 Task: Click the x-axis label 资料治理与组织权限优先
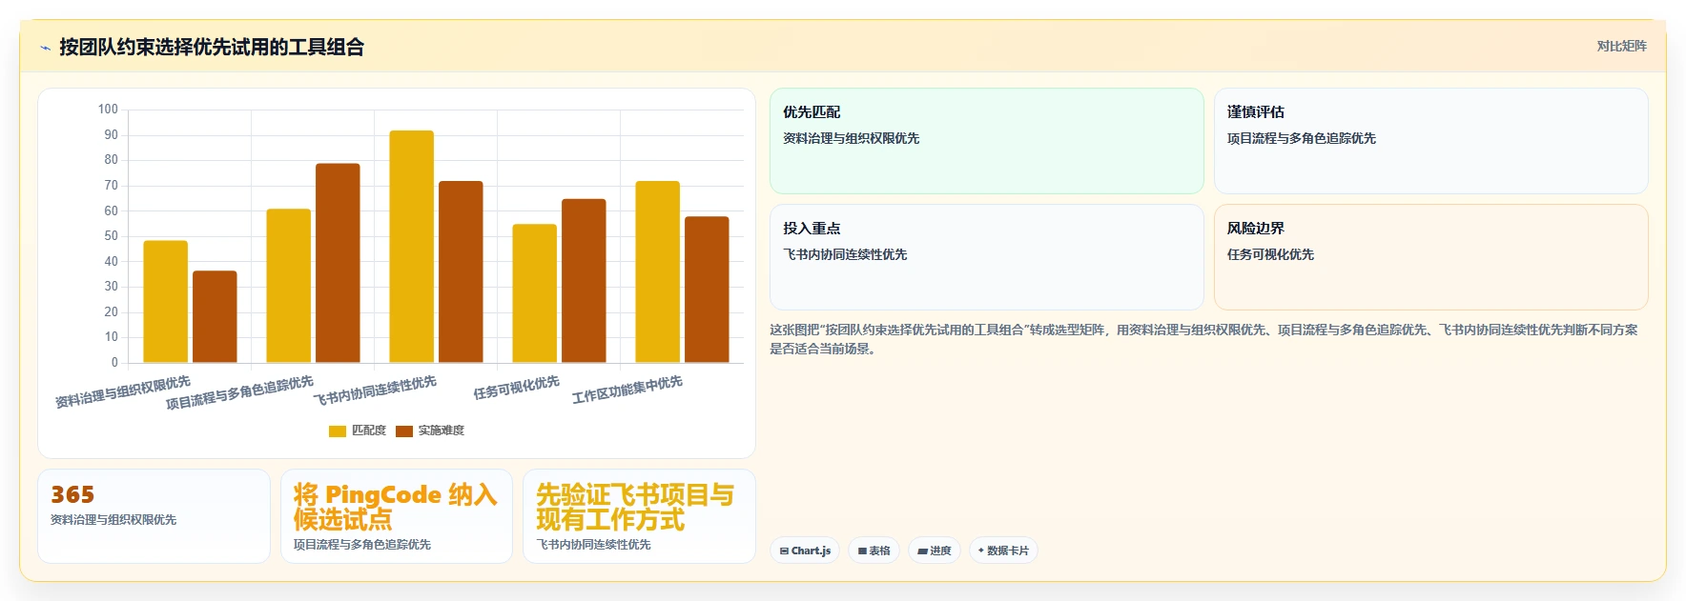coord(123,392)
